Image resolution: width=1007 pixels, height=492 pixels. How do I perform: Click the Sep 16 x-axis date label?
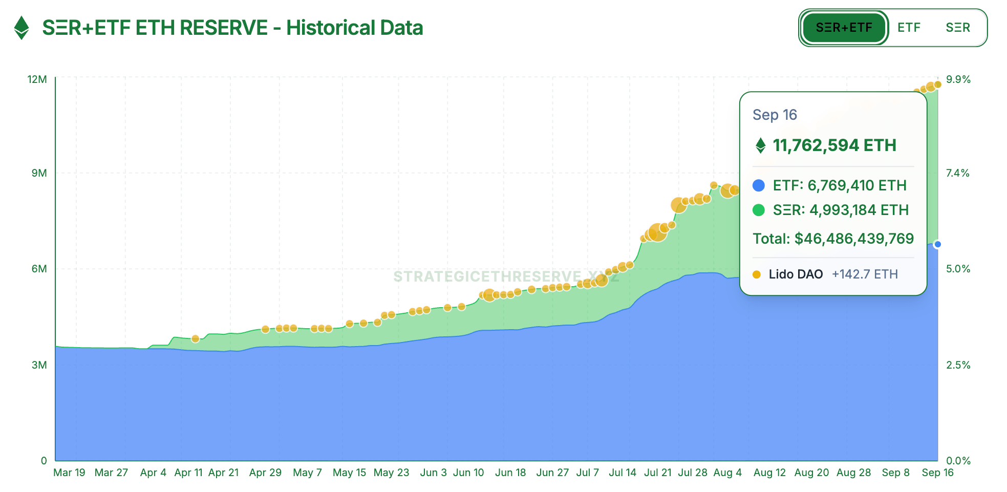[x=937, y=473]
